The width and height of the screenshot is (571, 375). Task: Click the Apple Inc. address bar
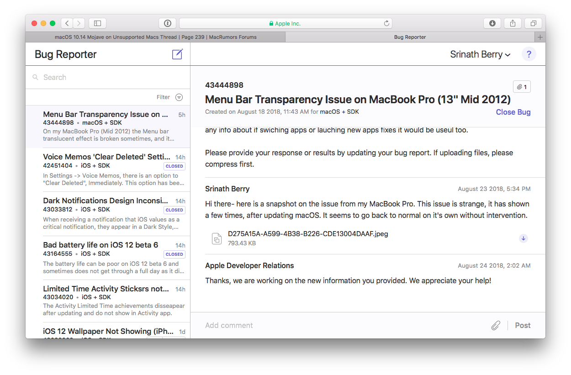pos(285,23)
